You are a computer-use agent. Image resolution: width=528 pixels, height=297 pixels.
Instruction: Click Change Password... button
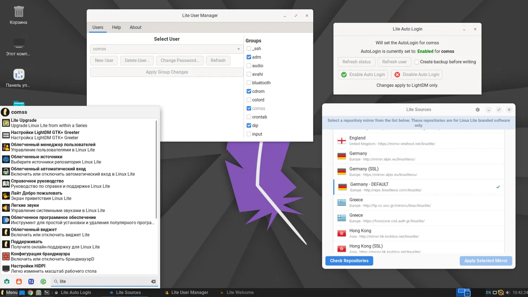180,60
